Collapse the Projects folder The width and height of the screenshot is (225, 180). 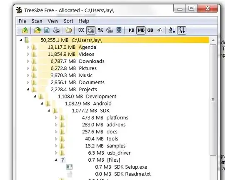click(x=28, y=89)
